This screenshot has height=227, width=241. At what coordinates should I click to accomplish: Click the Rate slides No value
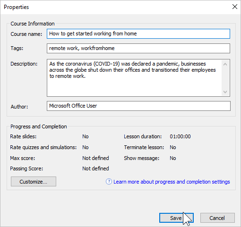[x=86, y=136]
